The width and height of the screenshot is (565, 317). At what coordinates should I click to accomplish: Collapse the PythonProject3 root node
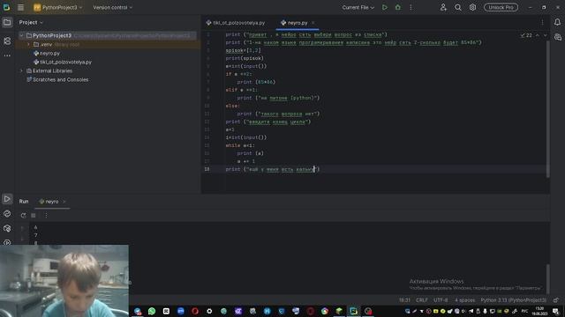pyautogui.click(x=21, y=35)
